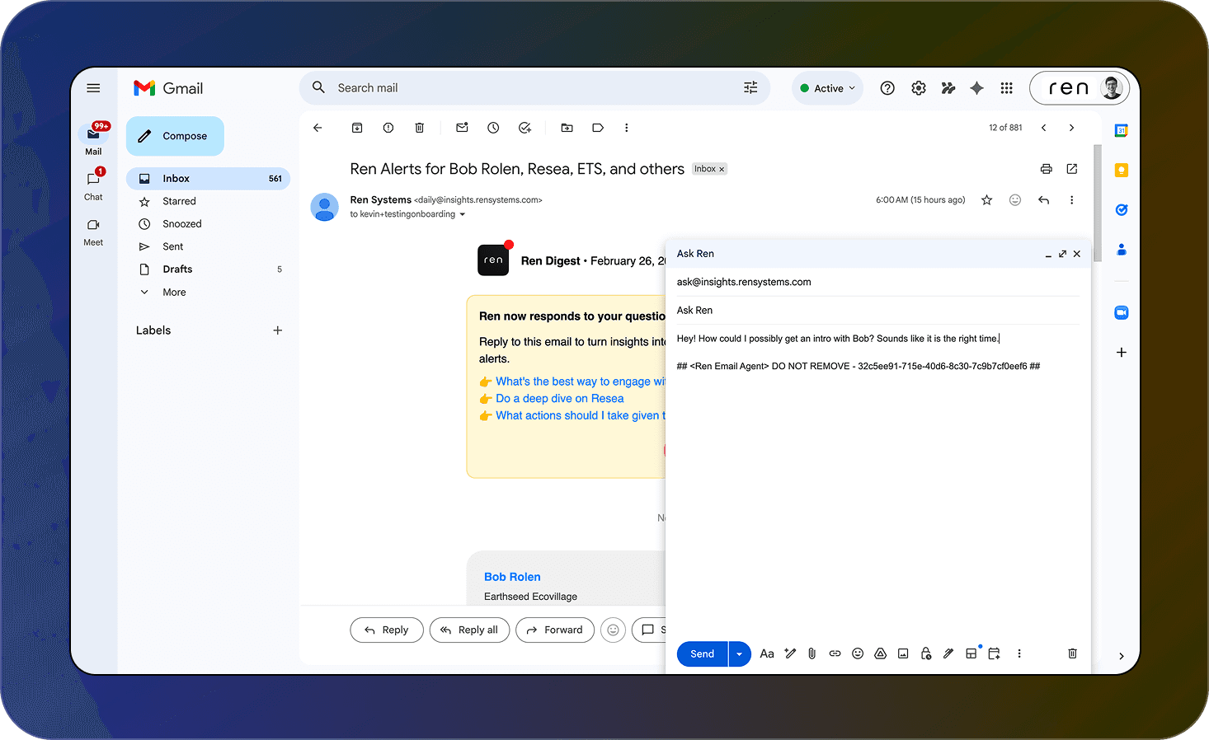Open the main menu hamburger icon
The image size is (1209, 740).
(93, 88)
